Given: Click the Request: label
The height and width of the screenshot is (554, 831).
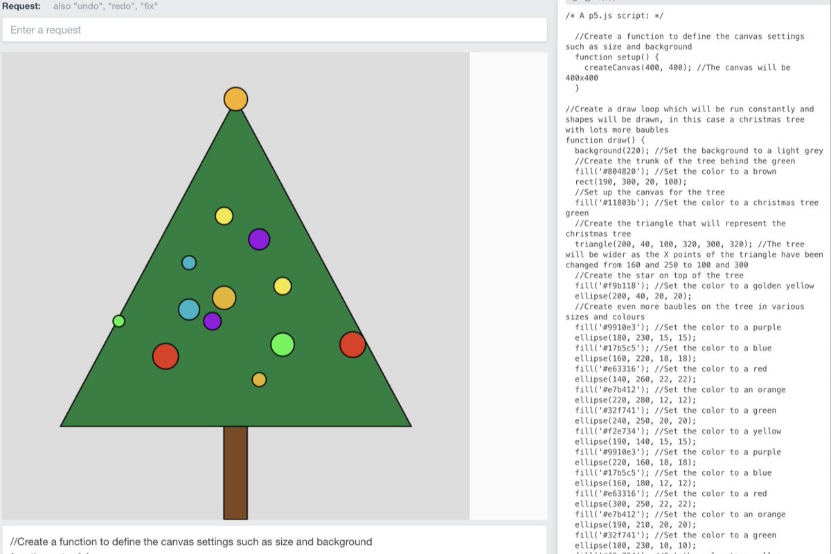Looking at the screenshot, I should click(x=21, y=6).
